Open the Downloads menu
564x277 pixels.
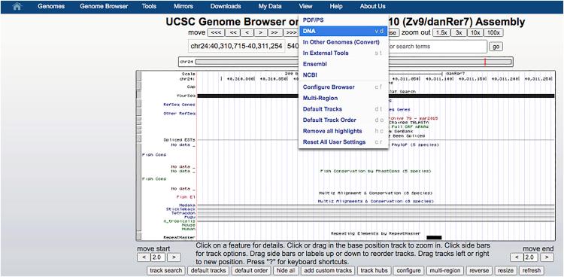coord(226,7)
